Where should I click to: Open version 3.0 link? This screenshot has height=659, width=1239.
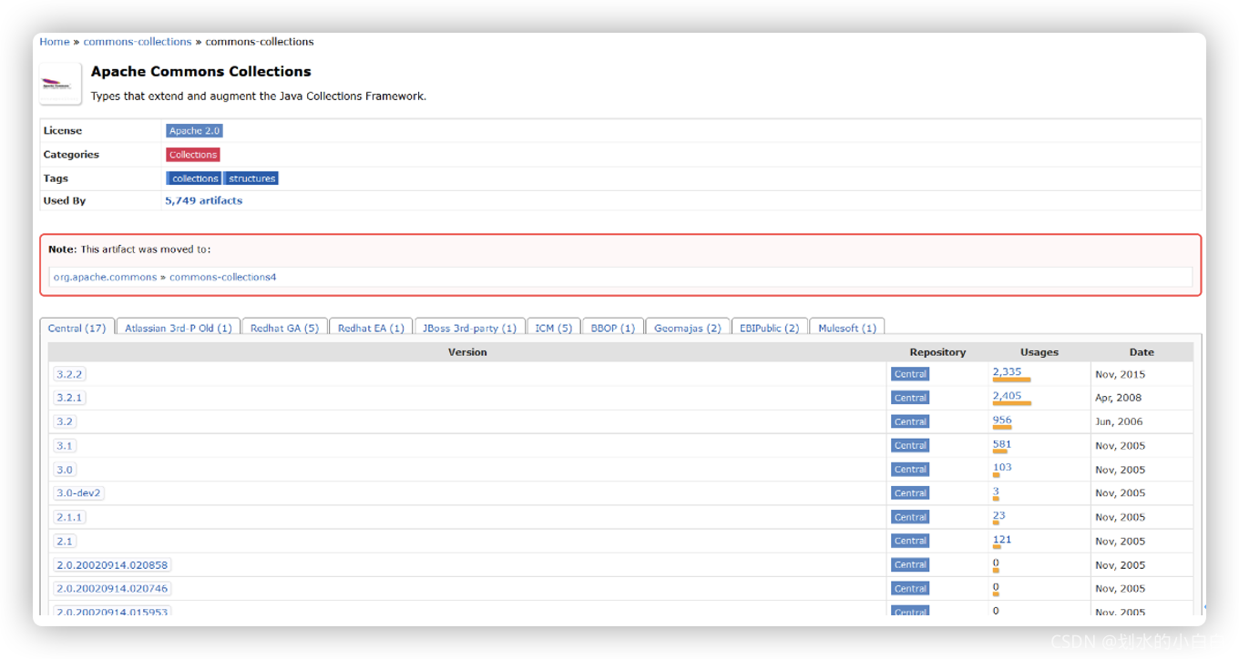point(65,470)
